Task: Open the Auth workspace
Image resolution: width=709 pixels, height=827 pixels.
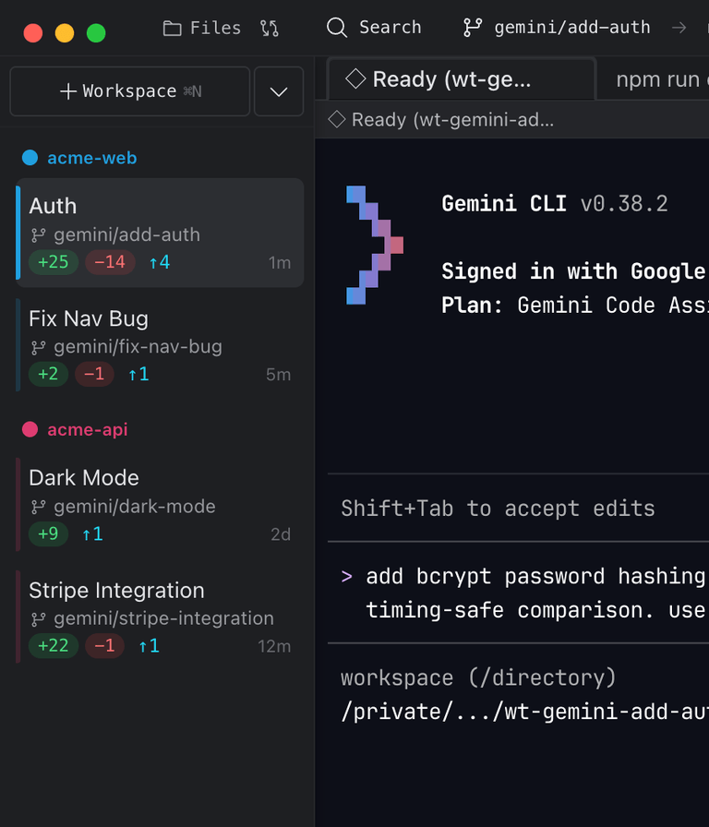Action: pyautogui.click(x=160, y=233)
